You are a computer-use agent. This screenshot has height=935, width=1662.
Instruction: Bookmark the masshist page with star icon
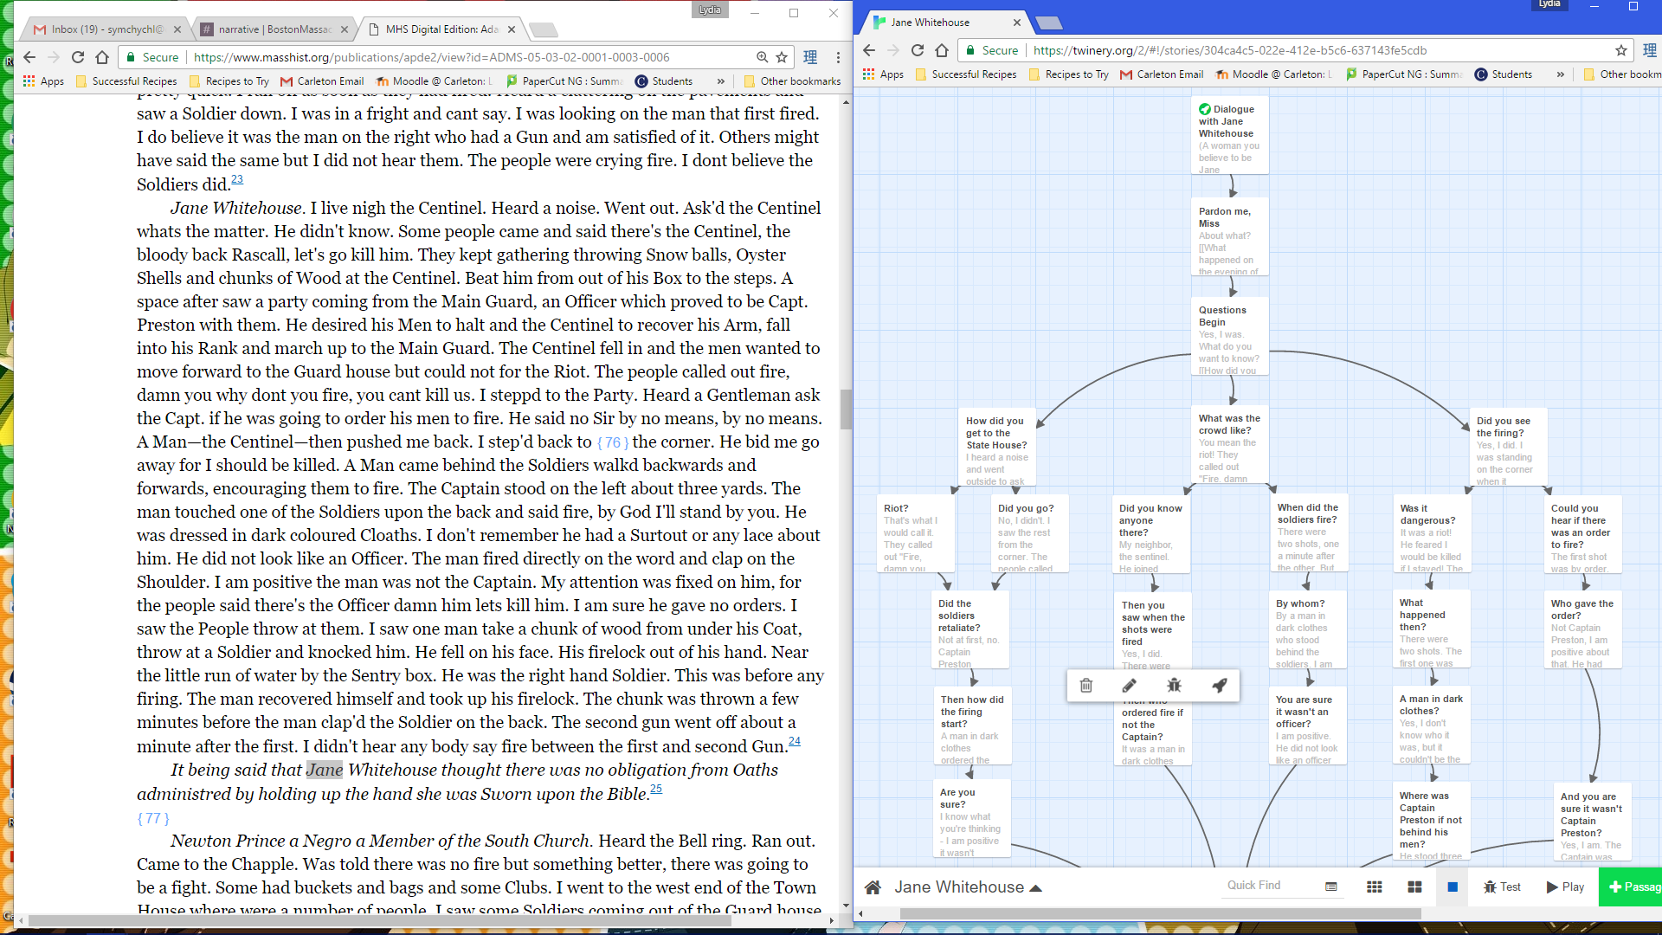782,57
